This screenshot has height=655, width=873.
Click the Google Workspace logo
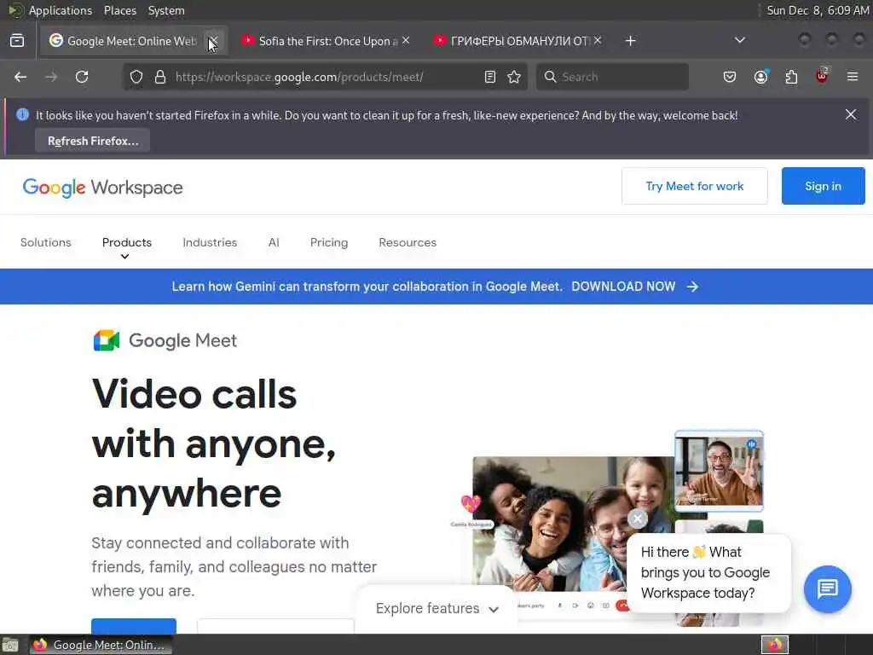tap(102, 188)
